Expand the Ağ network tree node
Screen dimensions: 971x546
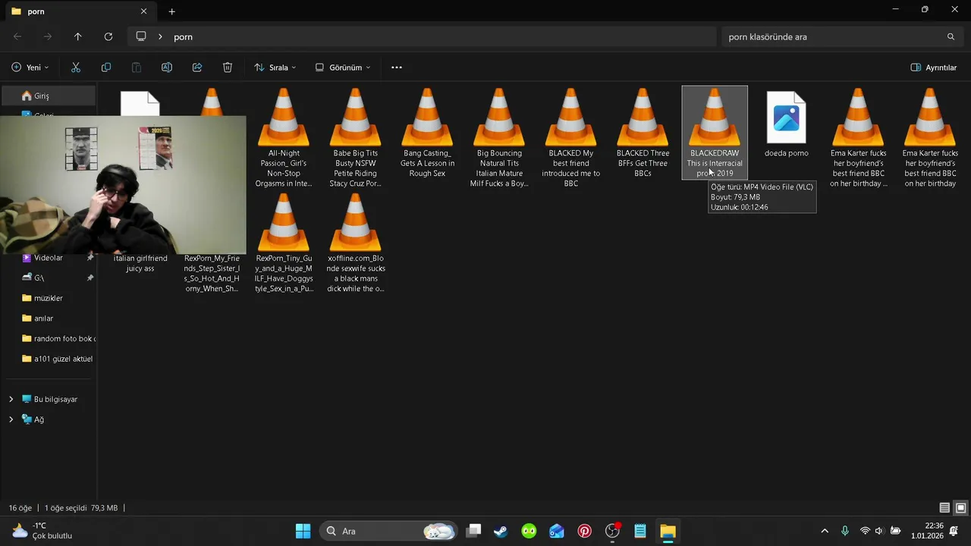point(11,419)
